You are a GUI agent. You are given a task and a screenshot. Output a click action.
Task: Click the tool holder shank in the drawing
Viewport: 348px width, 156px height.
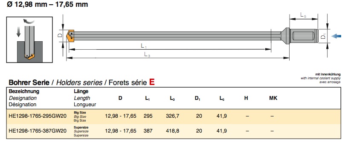(x=304, y=36)
